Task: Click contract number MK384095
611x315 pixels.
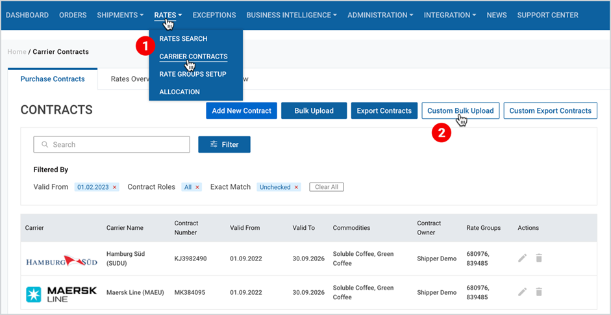Action: pos(190,292)
